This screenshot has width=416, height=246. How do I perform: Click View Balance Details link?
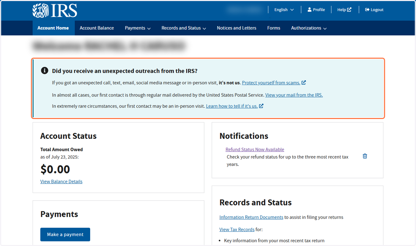(x=61, y=181)
